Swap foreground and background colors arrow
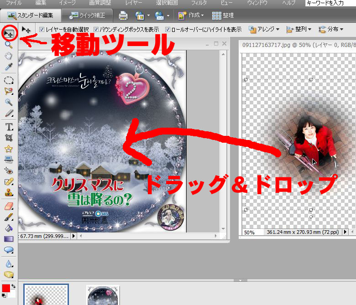Viewport: 356px width, 305px height. pyautogui.click(x=13, y=286)
